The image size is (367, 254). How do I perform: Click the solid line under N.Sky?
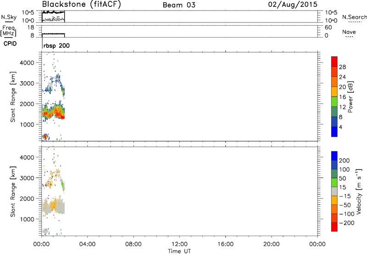[9, 22]
